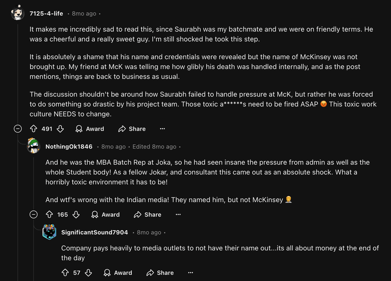Upvote the 7125-4-life comment
This screenshot has width=391, height=281.
click(34, 129)
